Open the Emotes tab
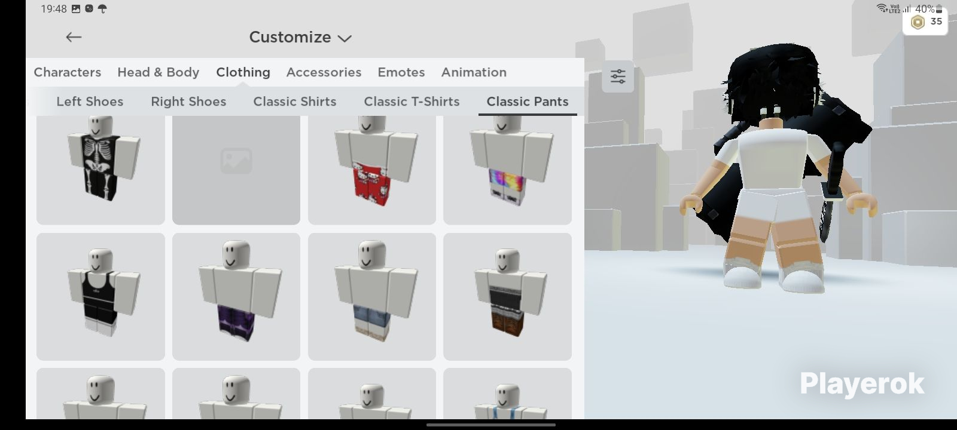The height and width of the screenshot is (430, 957). pos(401,72)
